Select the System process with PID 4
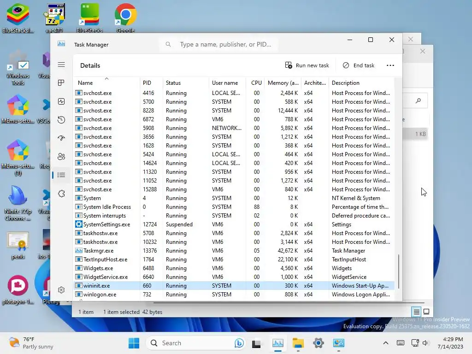Viewport: 472px width, 354px height. coord(234,198)
